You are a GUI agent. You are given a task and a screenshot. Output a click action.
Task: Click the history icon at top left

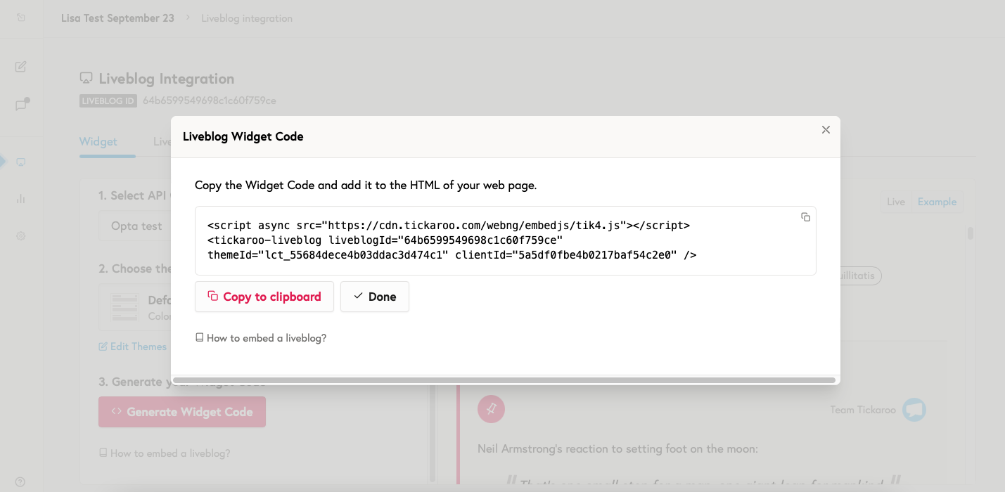pyautogui.click(x=21, y=18)
